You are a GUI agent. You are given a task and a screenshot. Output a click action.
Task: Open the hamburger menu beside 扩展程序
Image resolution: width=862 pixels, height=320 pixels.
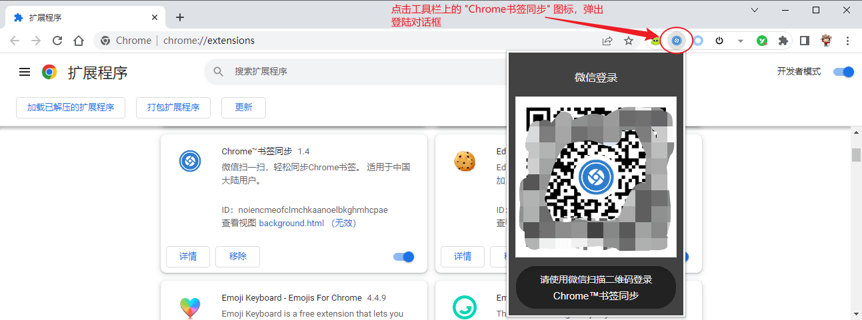pyautogui.click(x=25, y=72)
